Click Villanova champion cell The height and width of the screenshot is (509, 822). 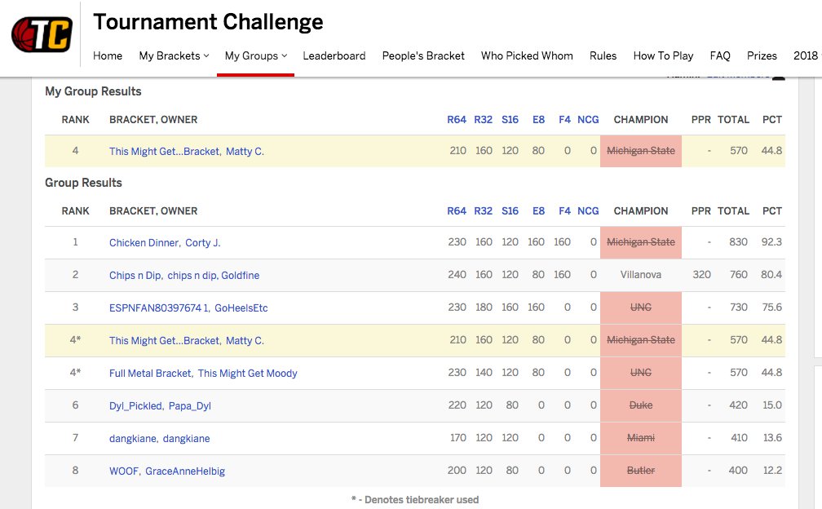coord(641,275)
